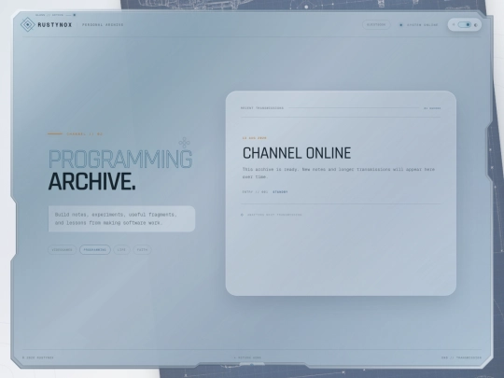
Task: Click the 'Personal Archive' header label
Action: coord(103,25)
